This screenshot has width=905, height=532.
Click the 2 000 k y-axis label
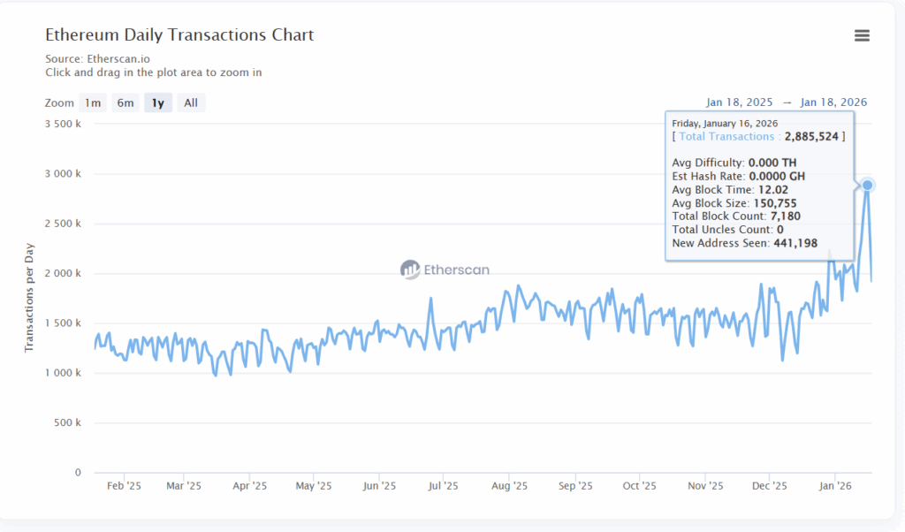pyautogui.click(x=64, y=273)
